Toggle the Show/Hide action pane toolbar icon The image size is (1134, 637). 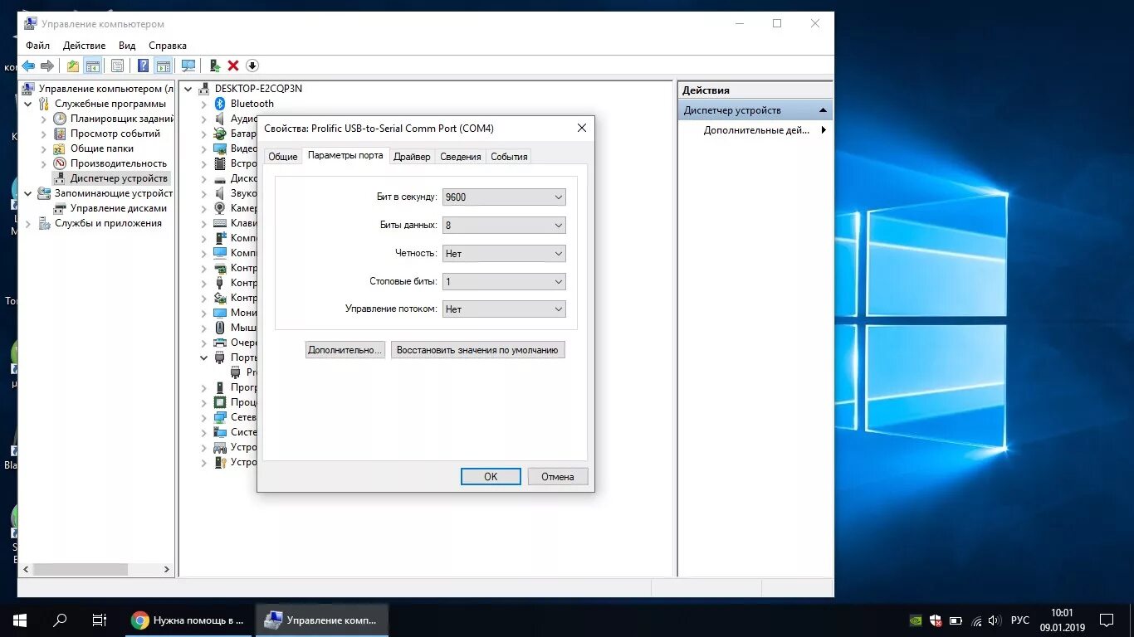click(x=164, y=66)
